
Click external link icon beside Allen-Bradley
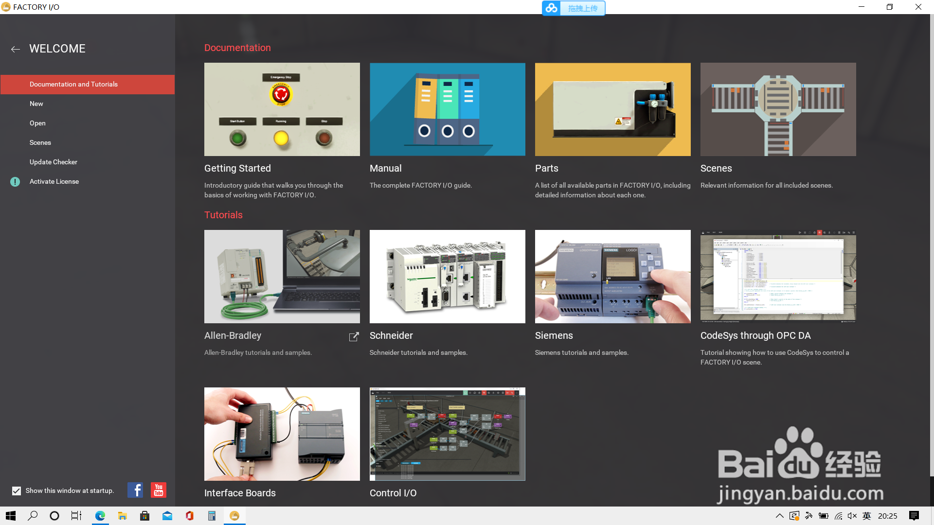coord(354,336)
